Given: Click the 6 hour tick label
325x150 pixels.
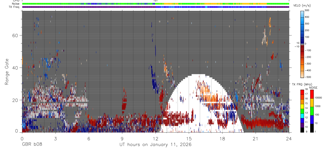Looking at the screenshot, I should coord(89,138).
